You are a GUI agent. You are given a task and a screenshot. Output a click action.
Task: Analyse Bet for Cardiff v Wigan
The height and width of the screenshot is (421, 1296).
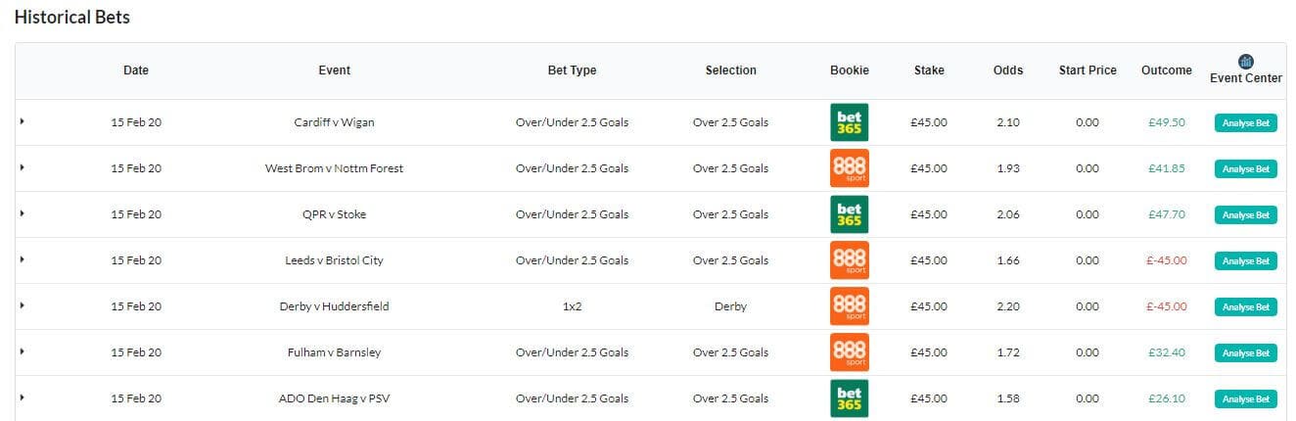click(1246, 123)
